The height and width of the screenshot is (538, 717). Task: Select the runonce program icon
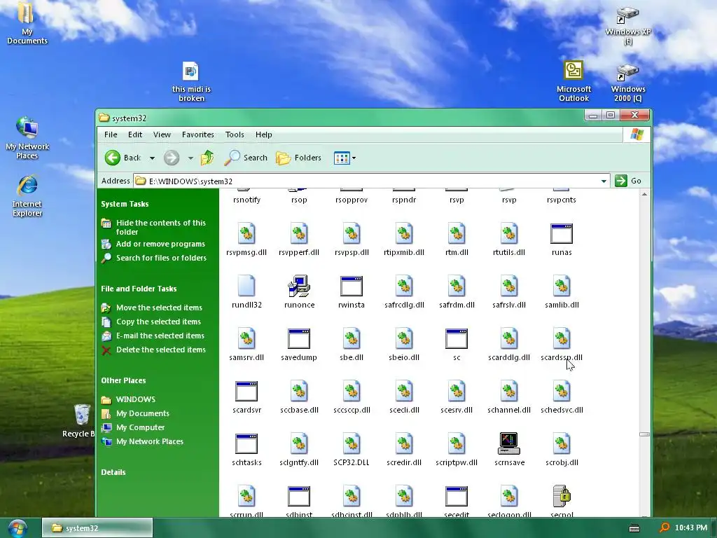[x=299, y=287]
